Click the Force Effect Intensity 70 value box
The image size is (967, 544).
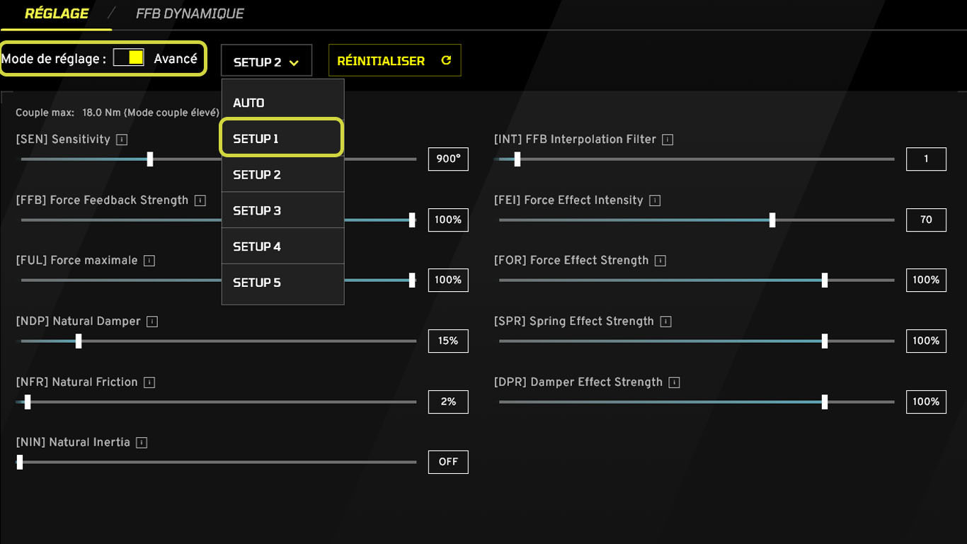(x=926, y=220)
